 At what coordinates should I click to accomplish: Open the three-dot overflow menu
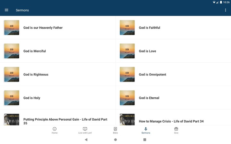click(x=226, y=10)
